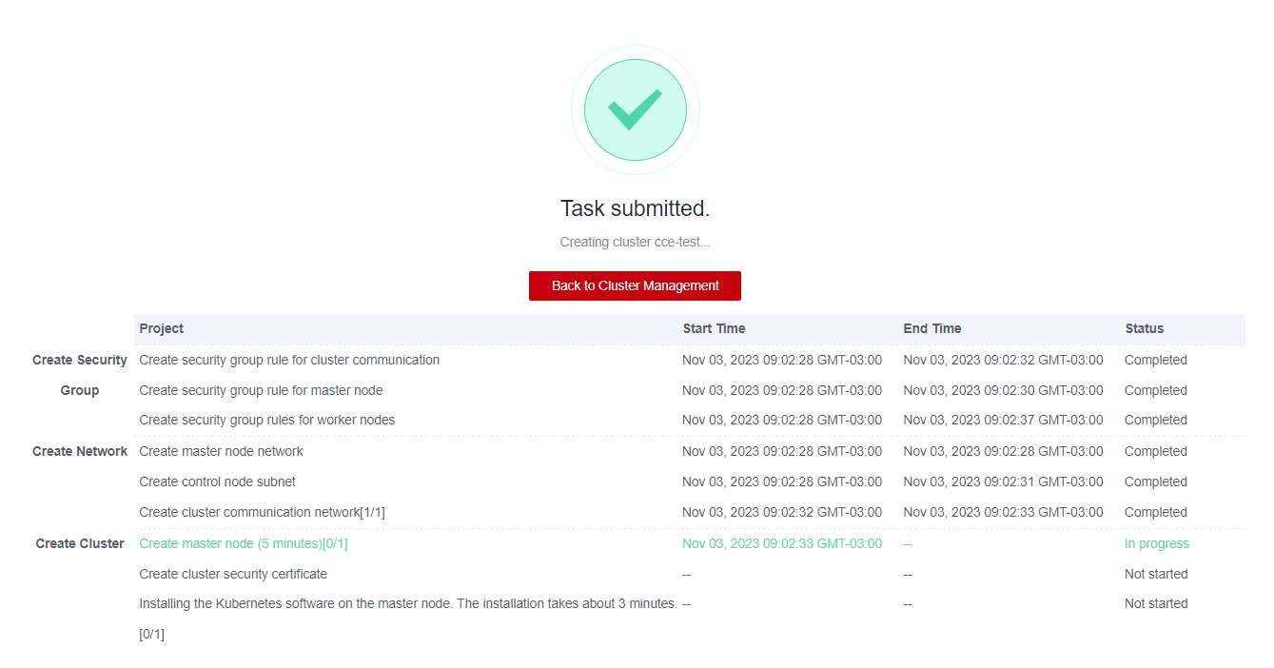The width and height of the screenshot is (1274, 668).
Task: Click Back to Cluster Management button
Action: (x=635, y=285)
